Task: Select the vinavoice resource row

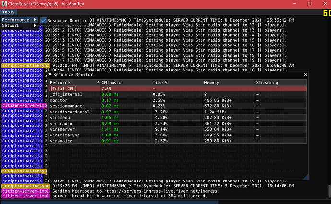Action: pos(177,141)
